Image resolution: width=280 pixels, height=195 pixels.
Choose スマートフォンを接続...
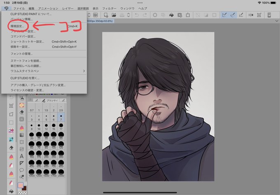[44, 61]
